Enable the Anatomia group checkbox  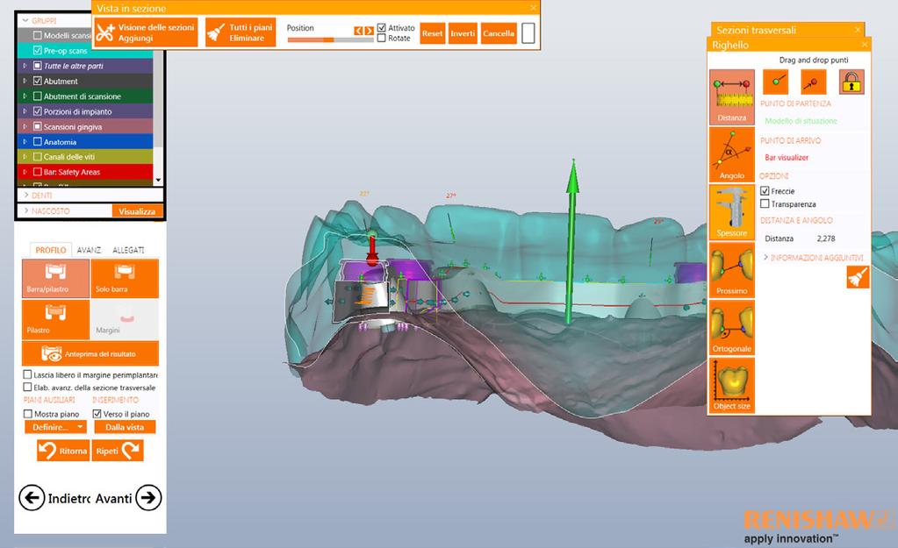tap(38, 141)
